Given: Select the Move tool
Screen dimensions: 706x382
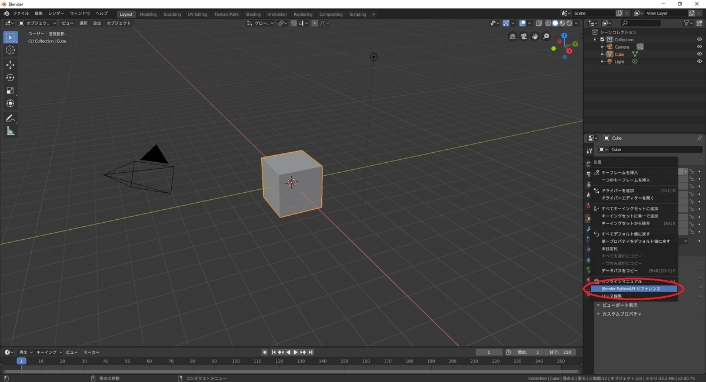Looking at the screenshot, I should tap(10, 65).
